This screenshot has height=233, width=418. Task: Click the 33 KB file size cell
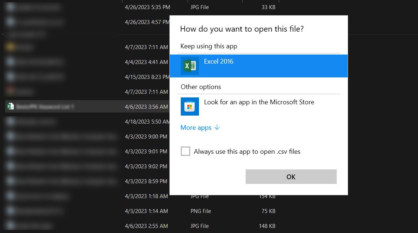(x=269, y=7)
